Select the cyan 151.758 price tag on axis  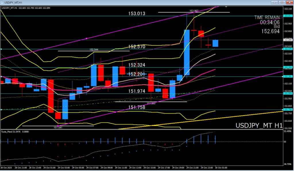pyautogui.click(x=288, y=110)
